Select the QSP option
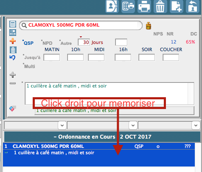Viewport: 202px width, 172px height. (28, 43)
